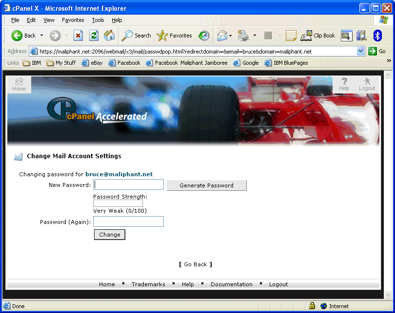
Task: Click the Password (Again) field
Action: (129, 221)
